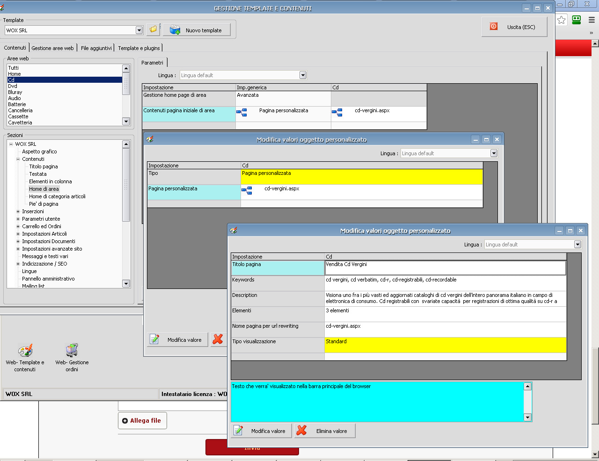Select Titolo pagina in the Sezioni tree
The width and height of the screenshot is (599, 461).
(x=44, y=166)
